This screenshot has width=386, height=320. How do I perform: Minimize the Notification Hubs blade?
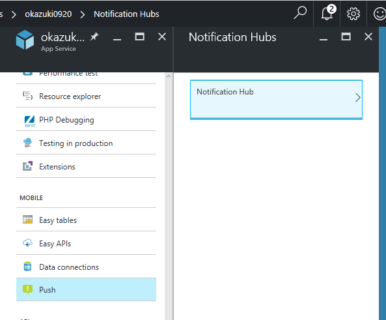324,39
